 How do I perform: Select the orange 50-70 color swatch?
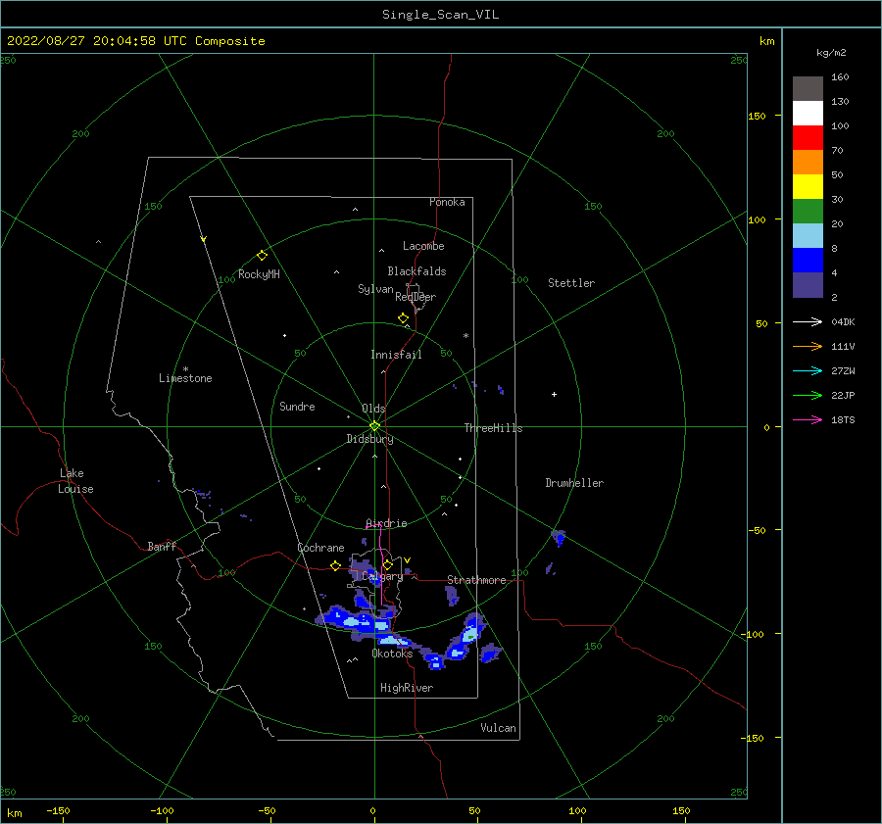(x=808, y=163)
